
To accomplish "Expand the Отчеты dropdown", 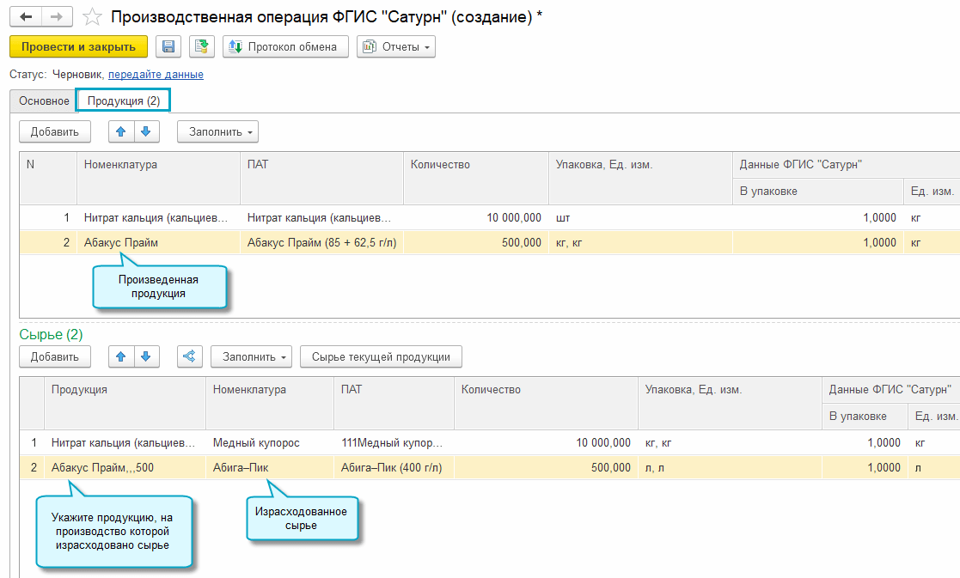I will 396,46.
